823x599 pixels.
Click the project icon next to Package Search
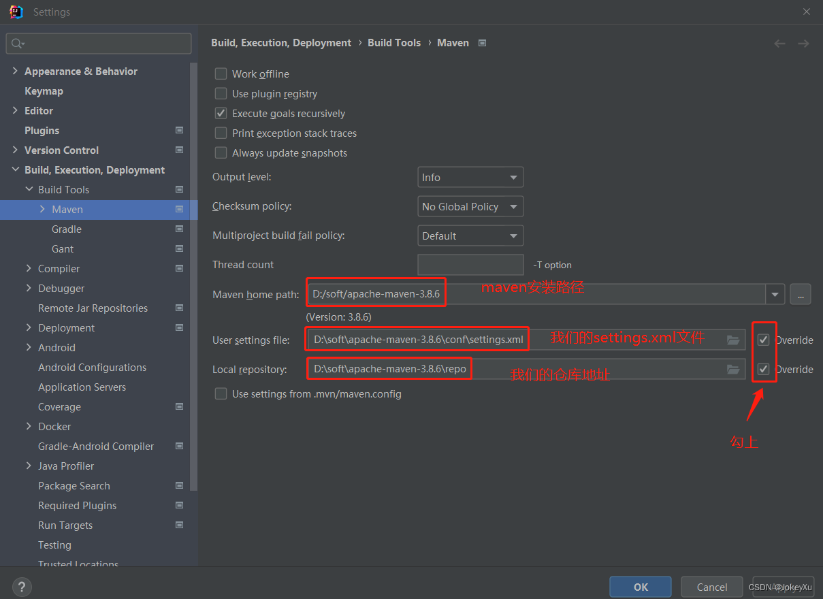click(180, 485)
